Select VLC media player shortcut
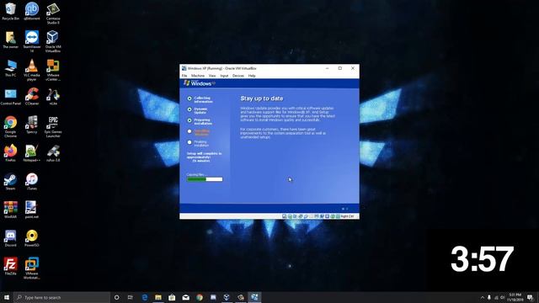Image resolution: width=539 pixels, height=303 pixels. [32, 70]
